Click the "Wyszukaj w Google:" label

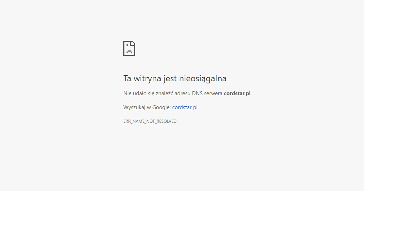click(x=147, y=107)
